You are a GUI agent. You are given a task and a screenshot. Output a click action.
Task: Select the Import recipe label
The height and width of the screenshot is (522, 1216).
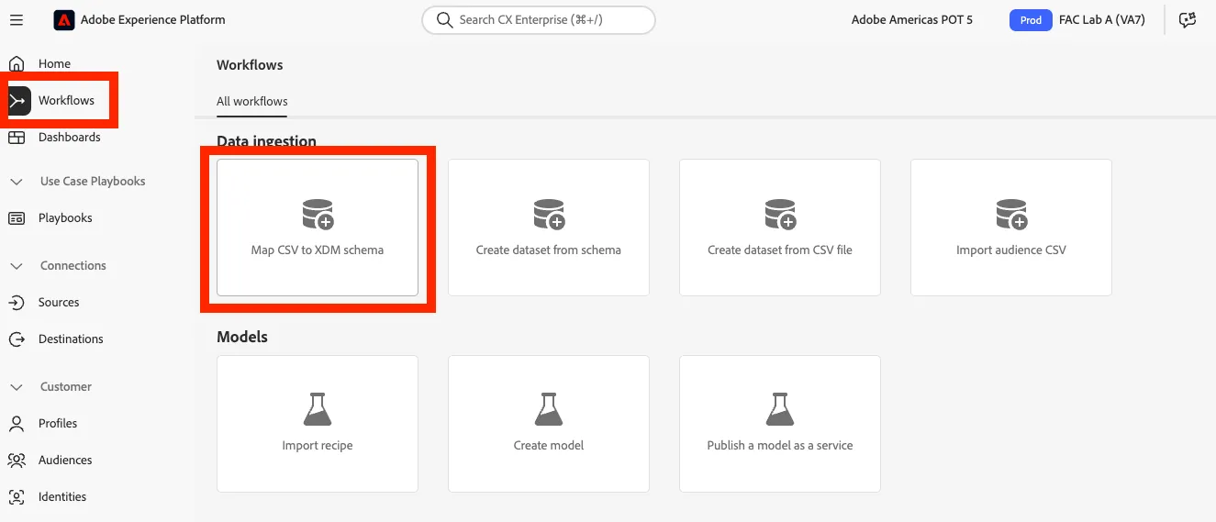pyautogui.click(x=318, y=446)
